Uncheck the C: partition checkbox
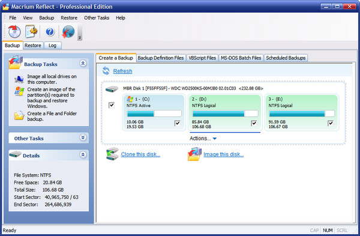This screenshot has height=236, width=360. (x=177, y=123)
